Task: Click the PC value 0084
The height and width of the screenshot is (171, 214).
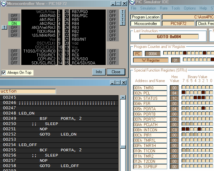Action: click(153, 53)
